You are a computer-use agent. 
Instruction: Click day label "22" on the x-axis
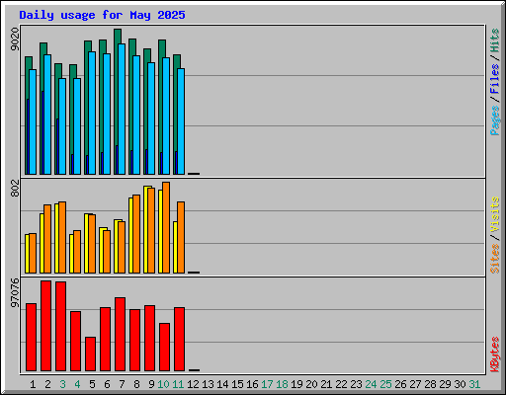click(x=341, y=384)
